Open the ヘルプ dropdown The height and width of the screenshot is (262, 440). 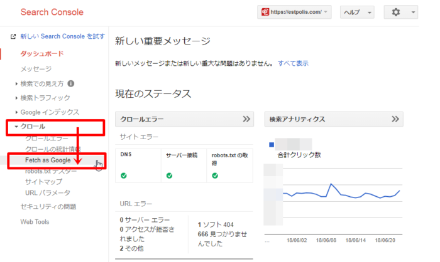tap(357, 12)
